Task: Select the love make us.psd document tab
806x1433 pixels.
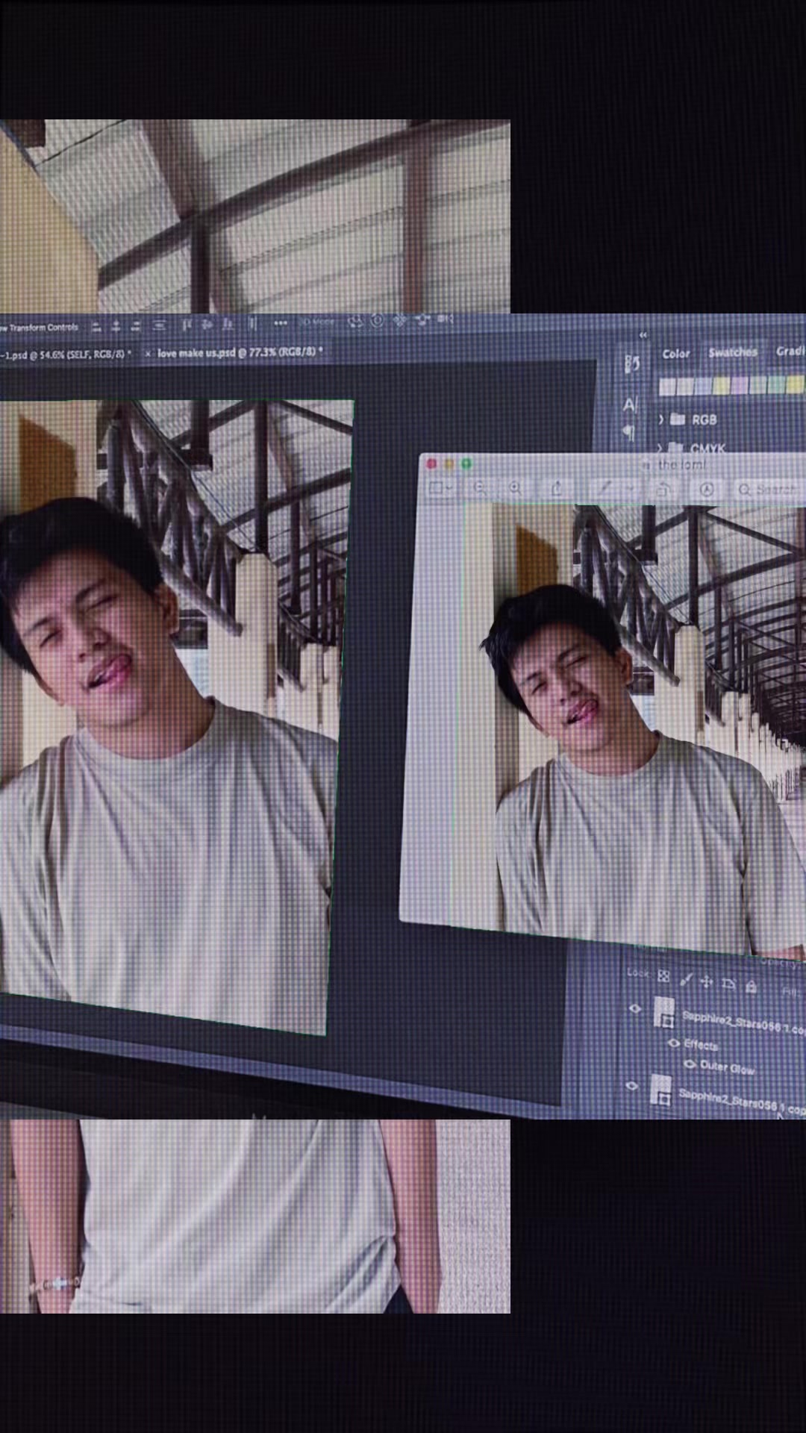Action: click(x=240, y=353)
